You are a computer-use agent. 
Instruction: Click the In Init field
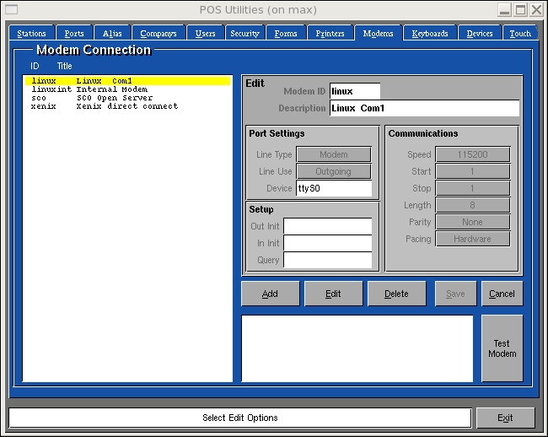coord(327,243)
